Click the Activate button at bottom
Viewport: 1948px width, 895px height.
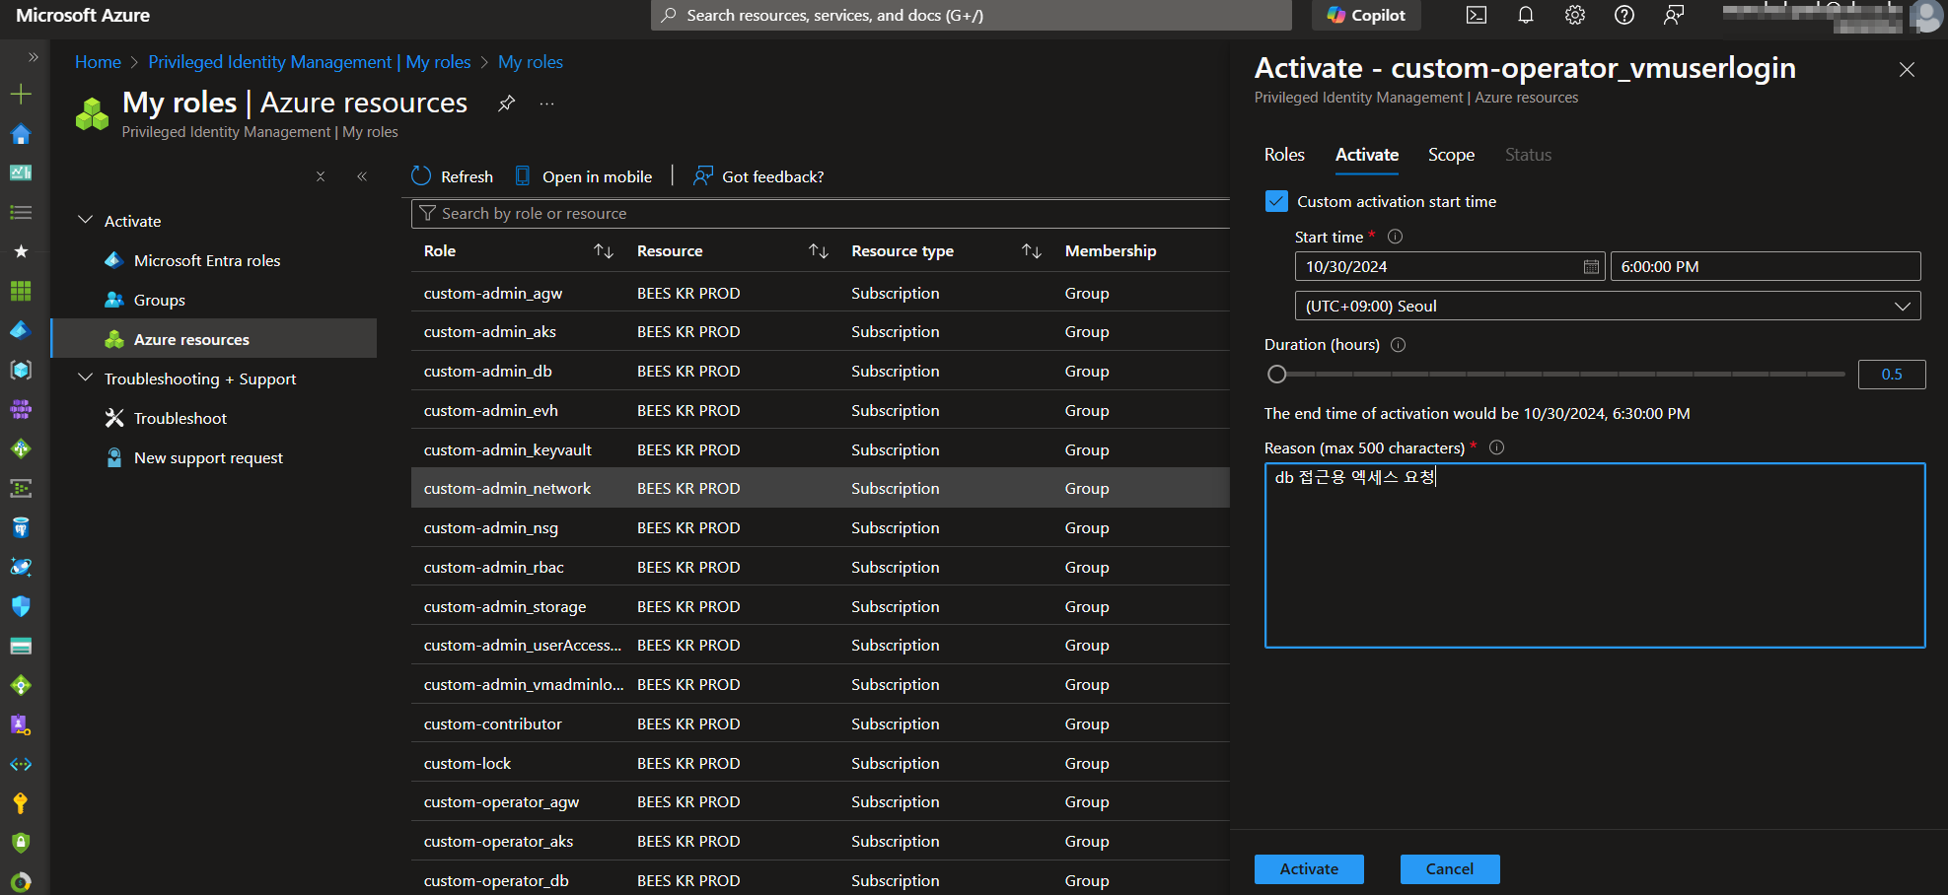pyautogui.click(x=1309, y=868)
